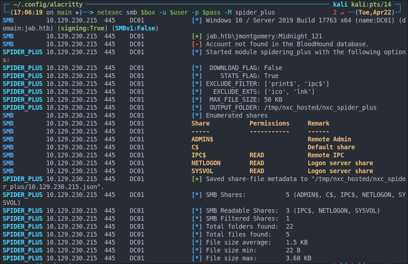Click the return arrow symbol beside exit code 2
408x264 pixels.
tap(342, 13)
